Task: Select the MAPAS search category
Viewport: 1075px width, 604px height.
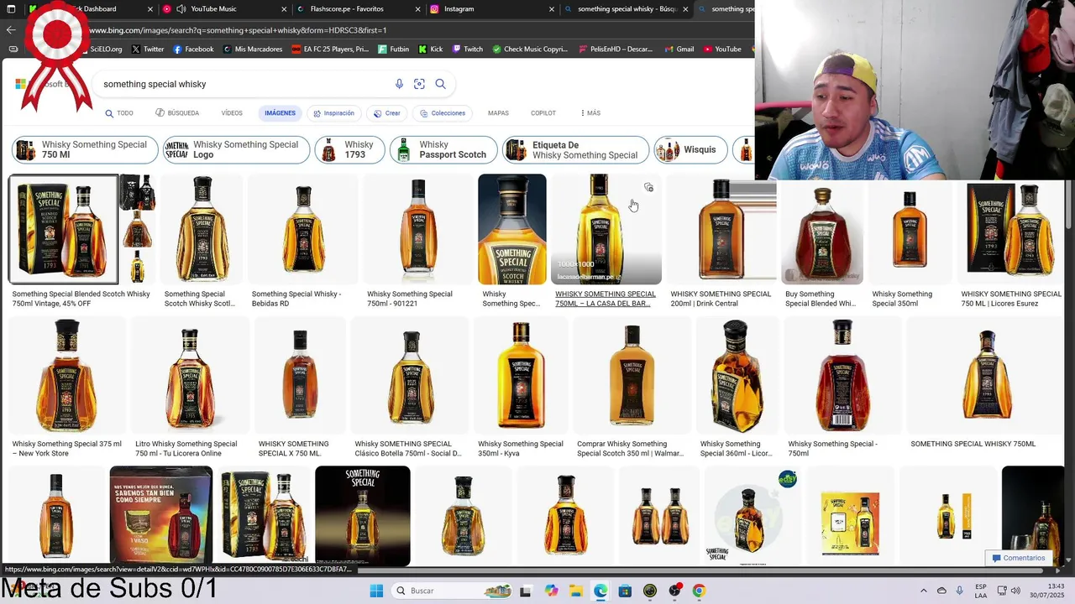Action: [x=498, y=112]
